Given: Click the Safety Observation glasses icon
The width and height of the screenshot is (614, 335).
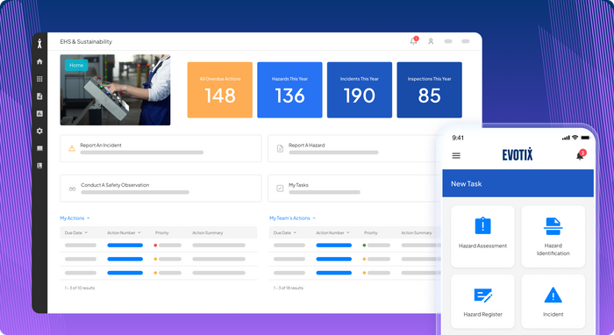Looking at the screenshot, I should click(73, 189).
